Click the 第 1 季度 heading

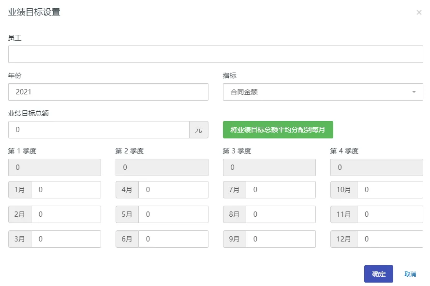[x=22, y=151]
